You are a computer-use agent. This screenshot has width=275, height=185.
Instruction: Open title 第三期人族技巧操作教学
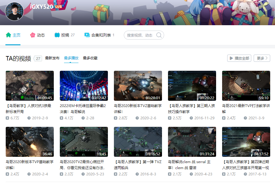tap(191, 109)
